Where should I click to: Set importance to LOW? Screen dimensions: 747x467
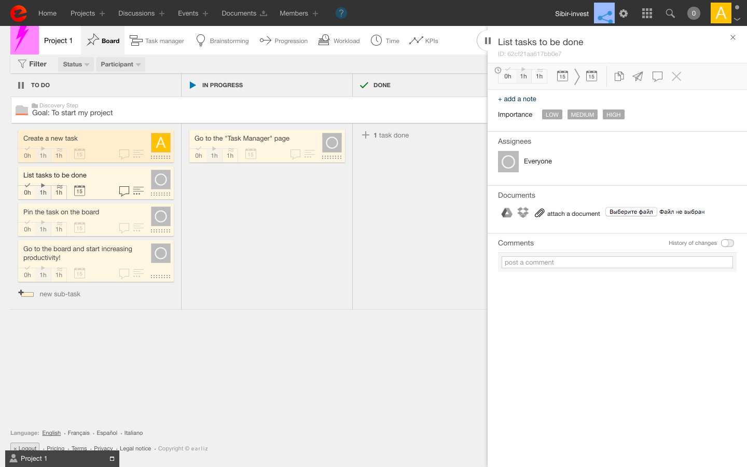click(552, 115)
